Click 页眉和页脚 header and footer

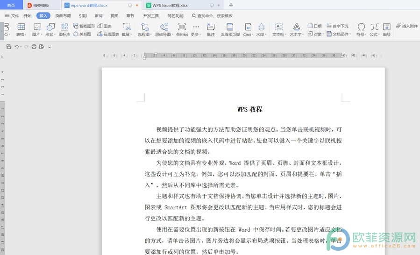point(230,29)
